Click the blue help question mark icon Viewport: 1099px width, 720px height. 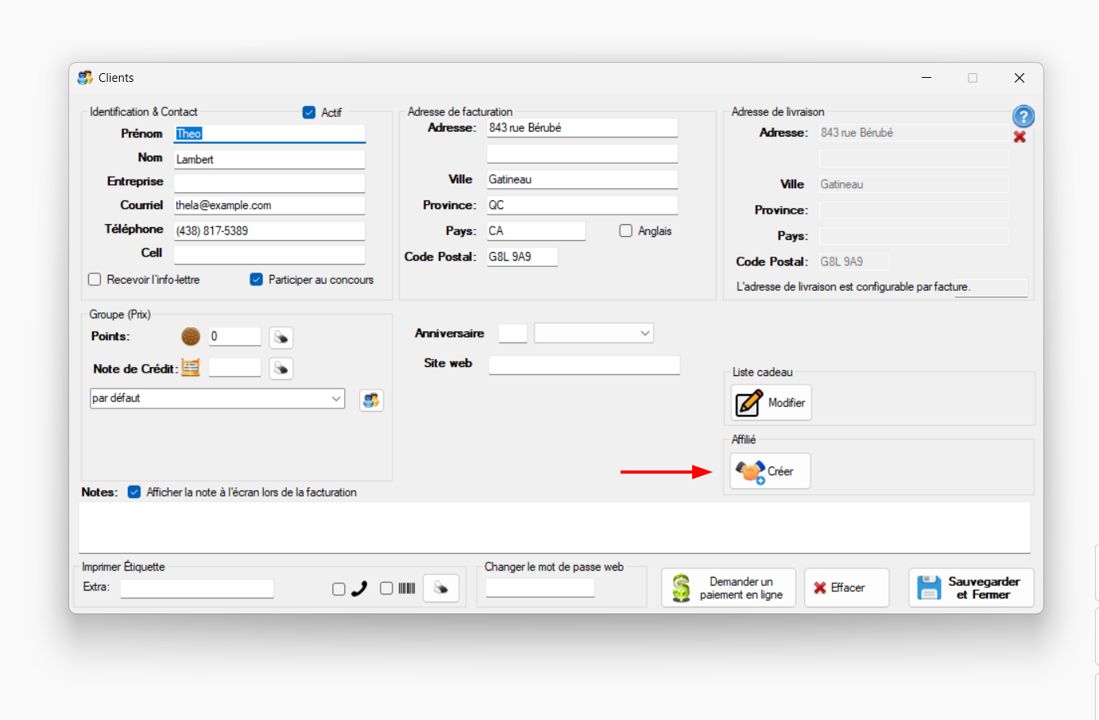pos(1023,117)
